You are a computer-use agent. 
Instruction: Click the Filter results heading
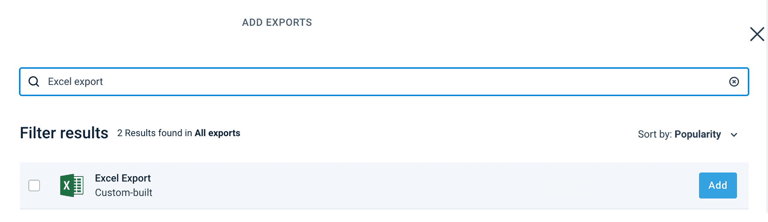click(64, 133)
